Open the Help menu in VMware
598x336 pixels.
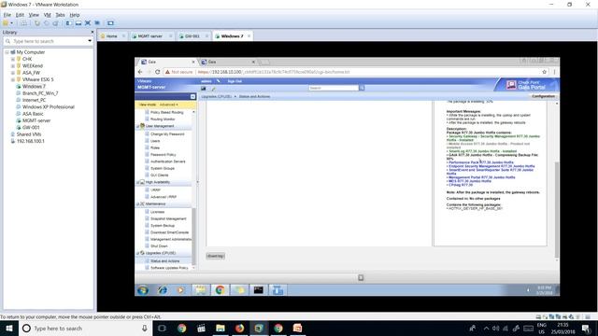[x=75, y=15]
